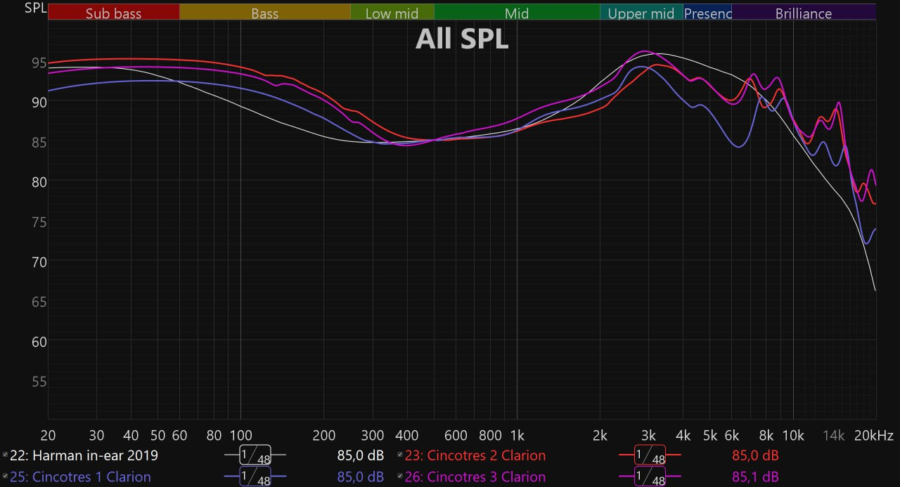Click the SPL axis label
Screen dimensions: 900x487
36,8
